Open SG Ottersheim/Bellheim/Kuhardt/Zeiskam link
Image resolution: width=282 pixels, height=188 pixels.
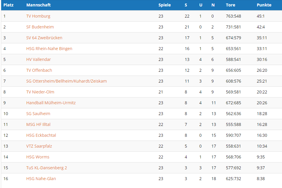pyautogui.click(x=66, y=81)
